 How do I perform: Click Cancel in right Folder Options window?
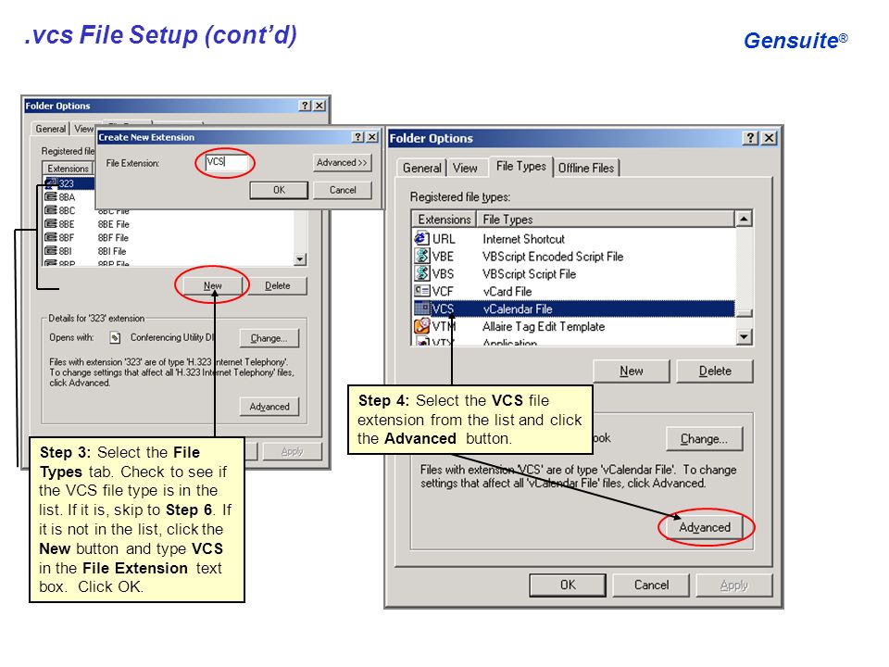click(x=651, y=585)
